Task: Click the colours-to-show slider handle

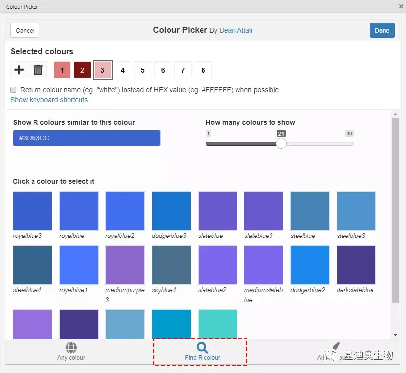Action: [x=281, y=143]
